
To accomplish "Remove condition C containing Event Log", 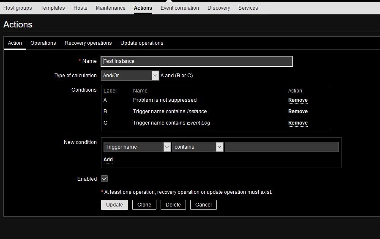I will [x=298, y=123].
